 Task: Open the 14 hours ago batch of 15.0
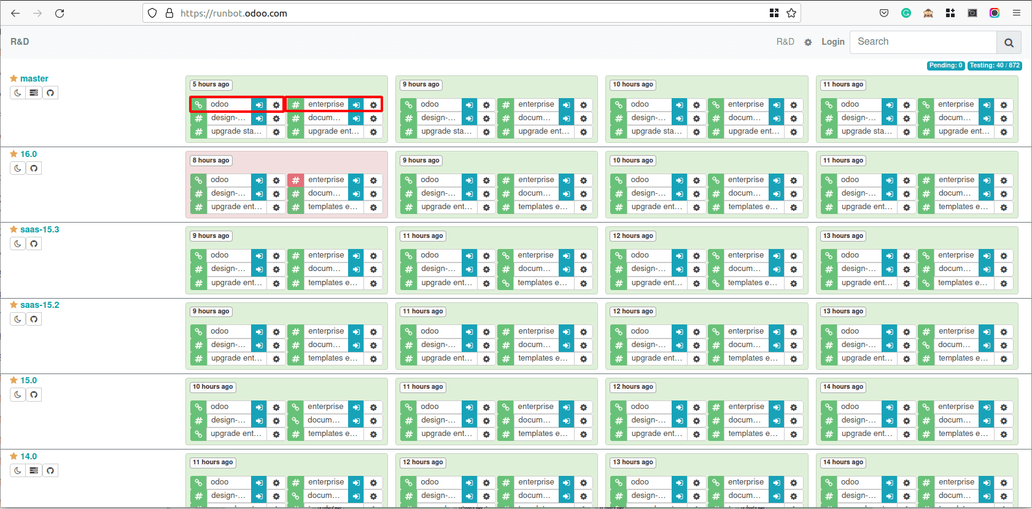point(843,387)
